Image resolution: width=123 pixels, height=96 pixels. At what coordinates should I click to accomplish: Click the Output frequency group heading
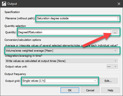(15, 74)
